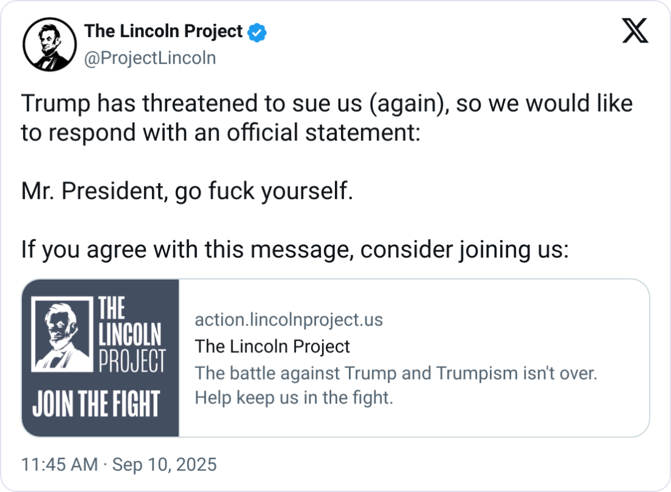Select Trump has threatened to sue us line
The width and height of the screenshot is (671, 492).
[327, 104]
